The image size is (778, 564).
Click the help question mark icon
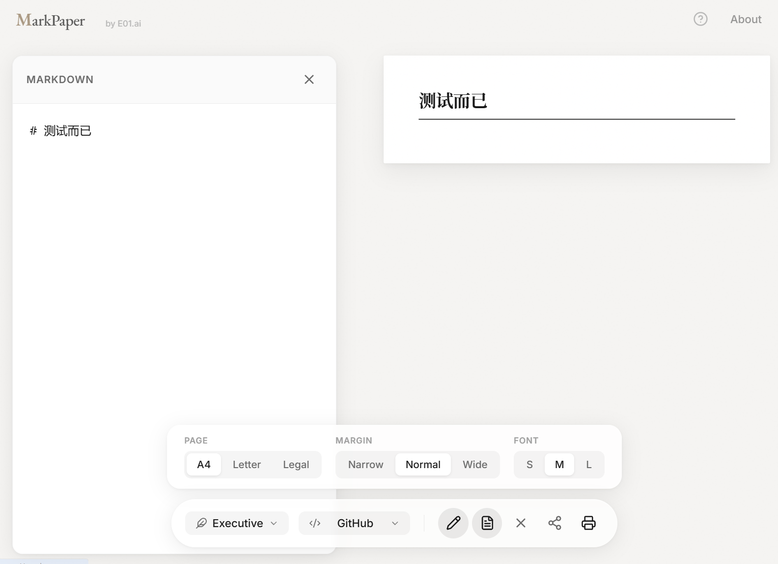pyautogui.click(x=700, y=19)
